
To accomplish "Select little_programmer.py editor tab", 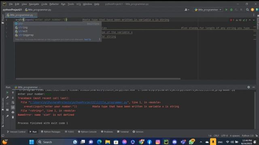I will pyautogui.click(x=21, y=15).
